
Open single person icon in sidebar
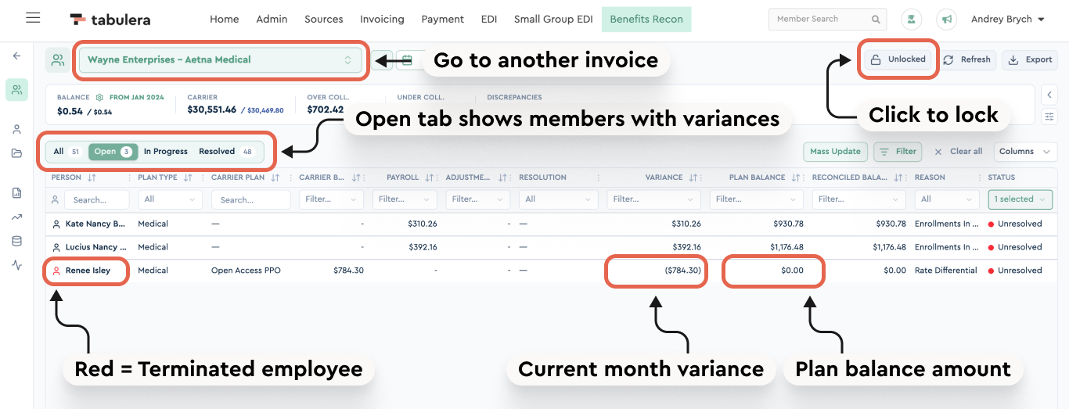point(16,129)
